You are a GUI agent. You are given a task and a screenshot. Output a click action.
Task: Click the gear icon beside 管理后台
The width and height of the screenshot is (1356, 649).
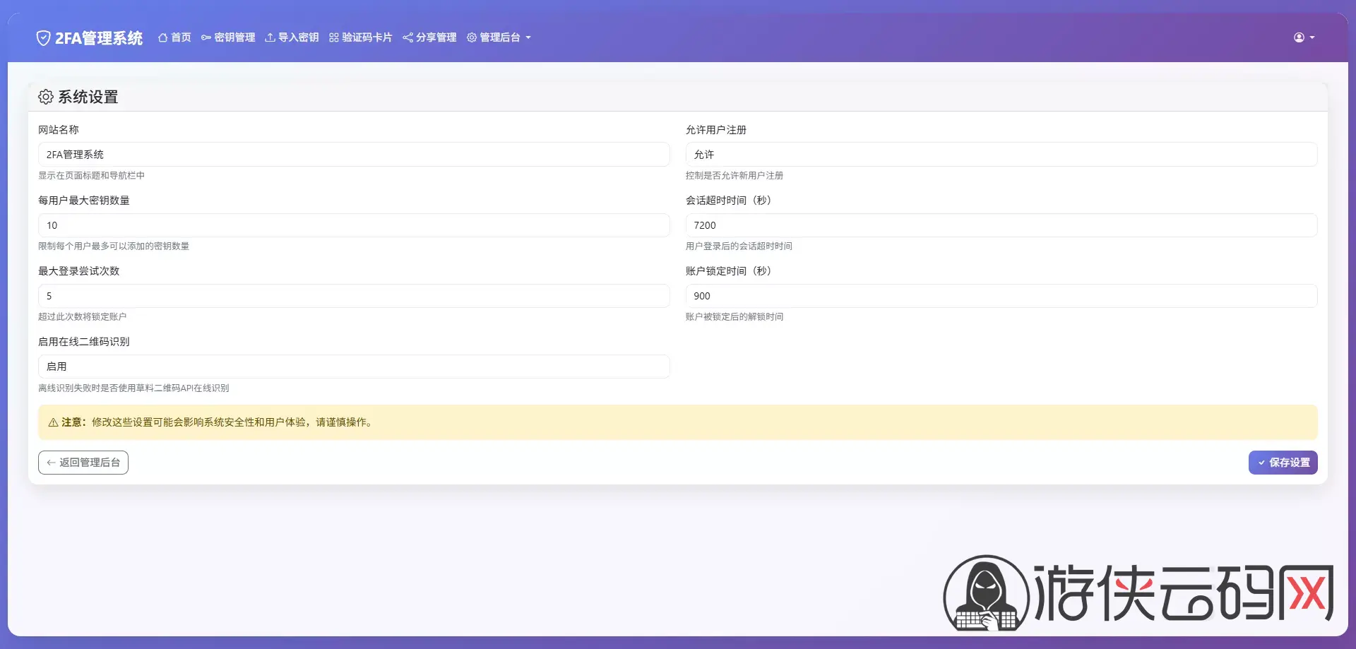tap(472, 37)
